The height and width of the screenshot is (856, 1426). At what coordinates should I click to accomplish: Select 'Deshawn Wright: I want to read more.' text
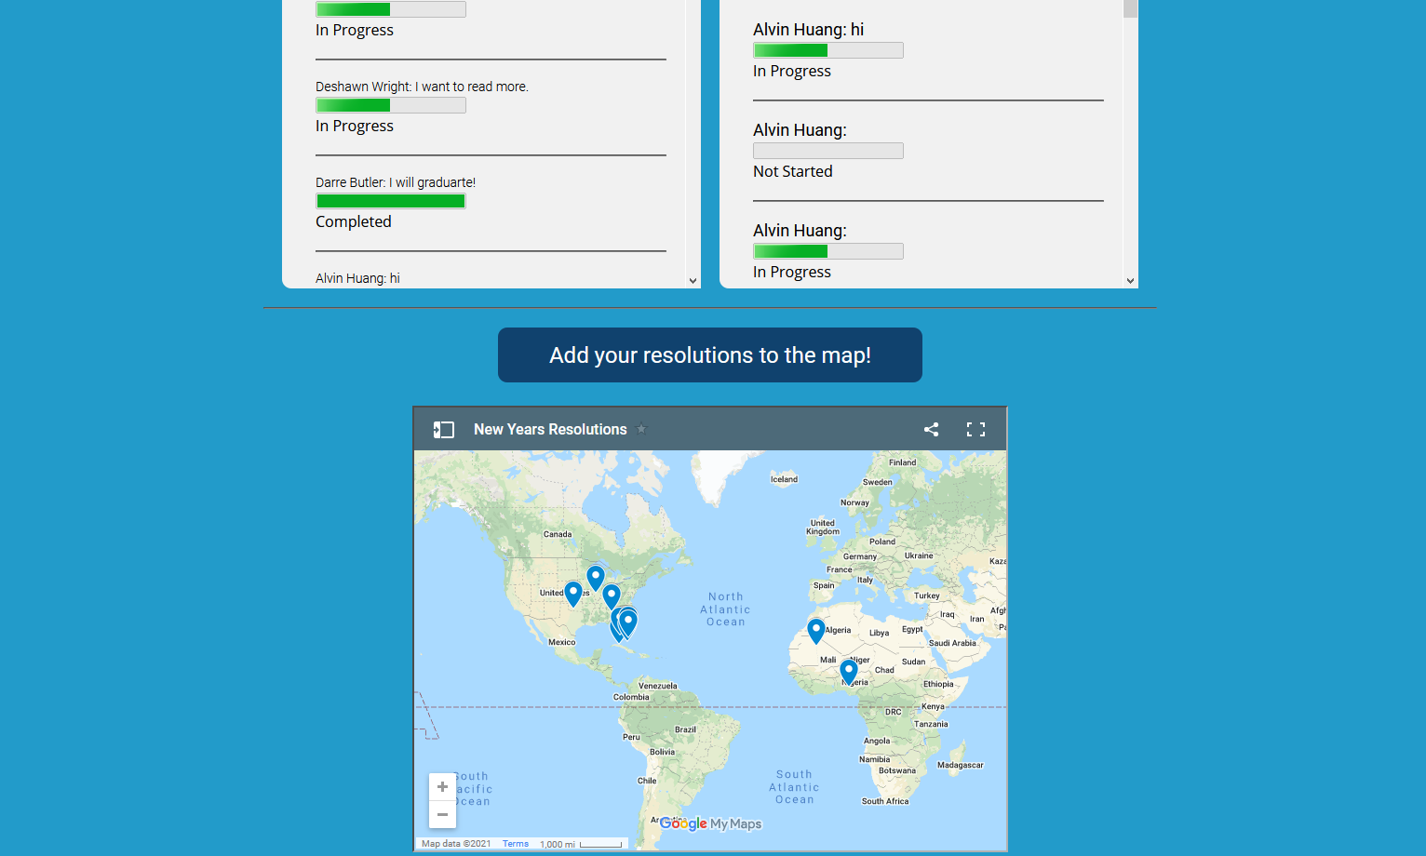point(422,87)
